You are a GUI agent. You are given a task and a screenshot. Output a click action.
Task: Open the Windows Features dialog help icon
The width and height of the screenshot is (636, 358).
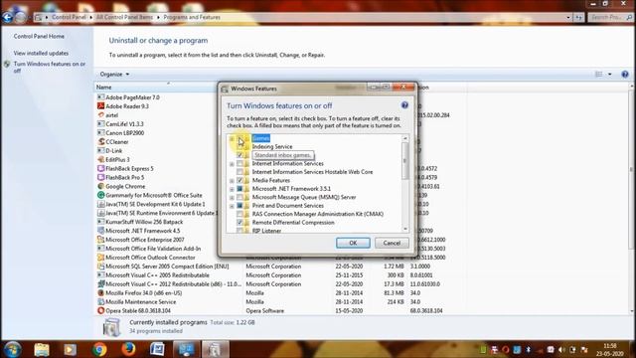[404, 105]
